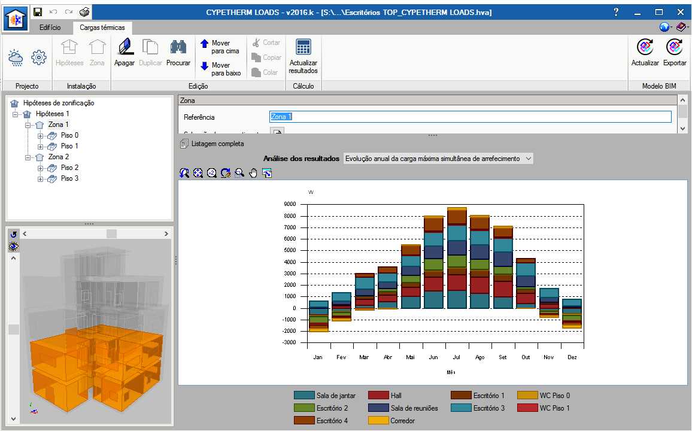Open the help question mark
The image size is (692, 431).
616,13
